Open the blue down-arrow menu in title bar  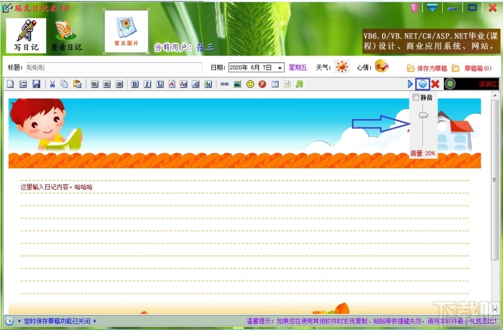pos(432,8)
